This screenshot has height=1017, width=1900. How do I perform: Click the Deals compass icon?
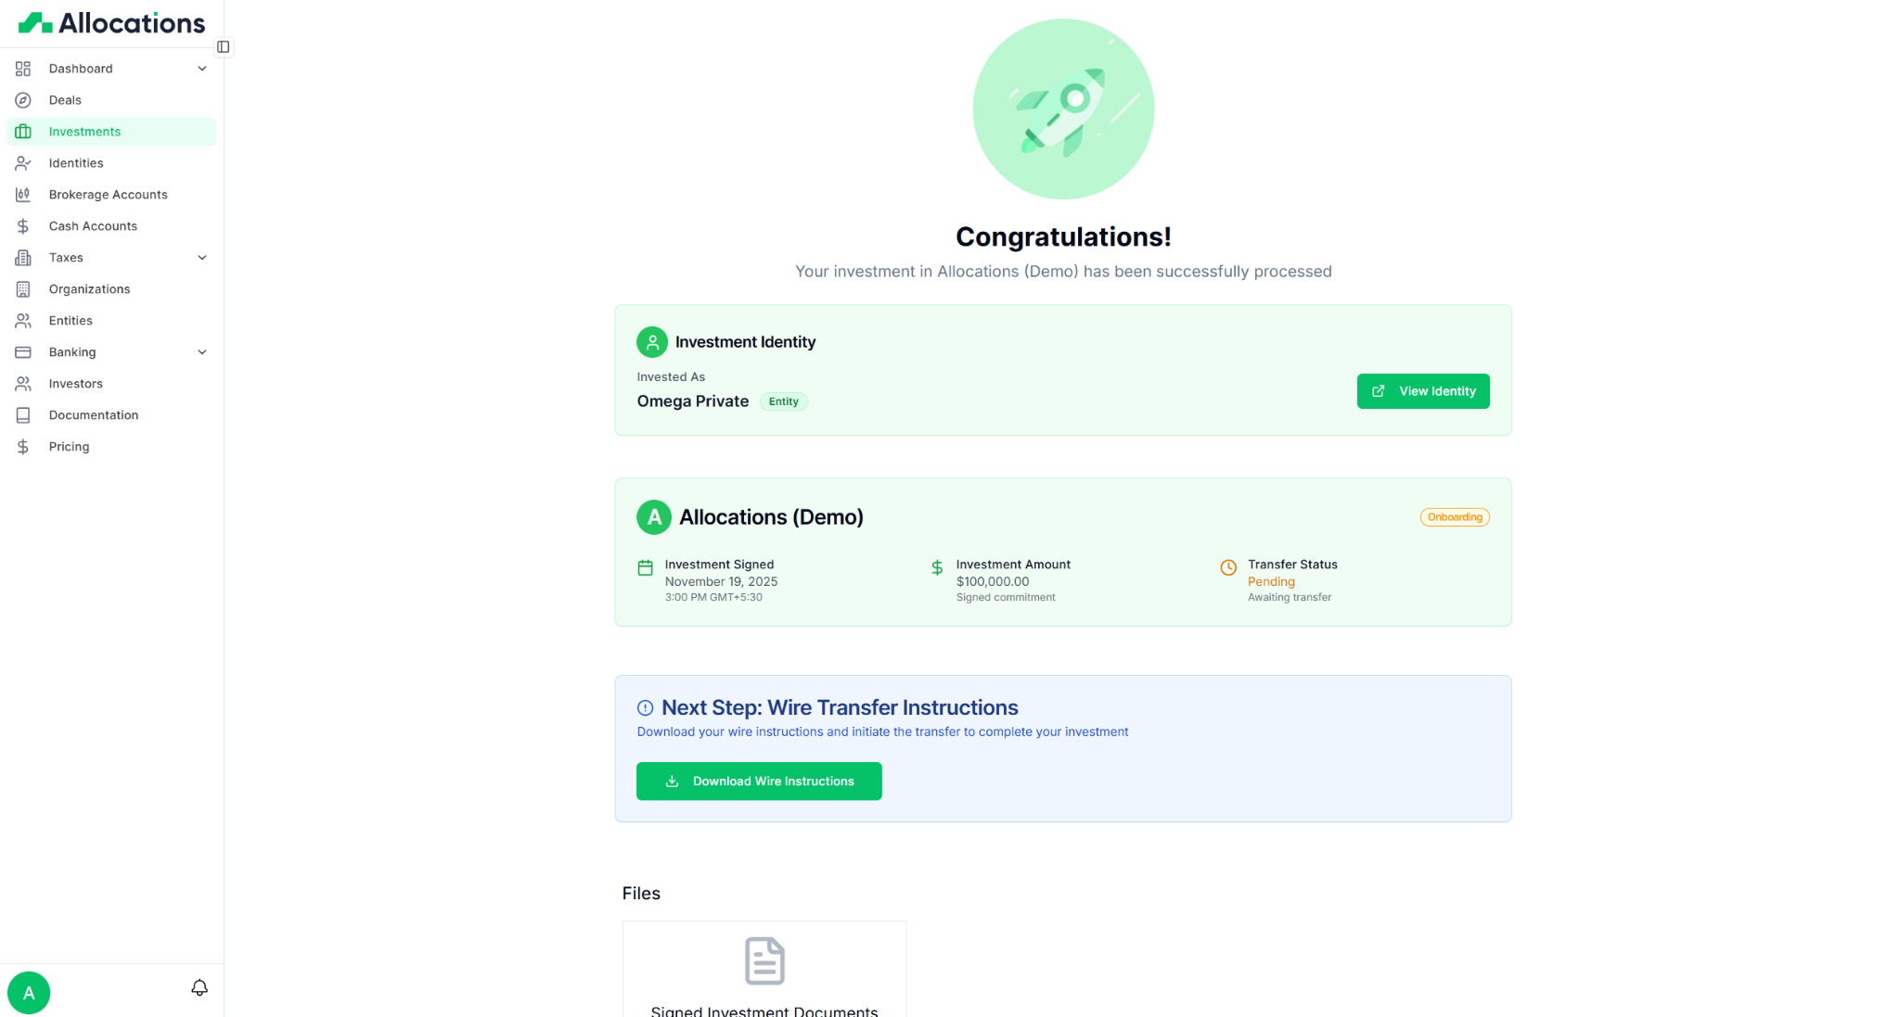pos(23,100)
